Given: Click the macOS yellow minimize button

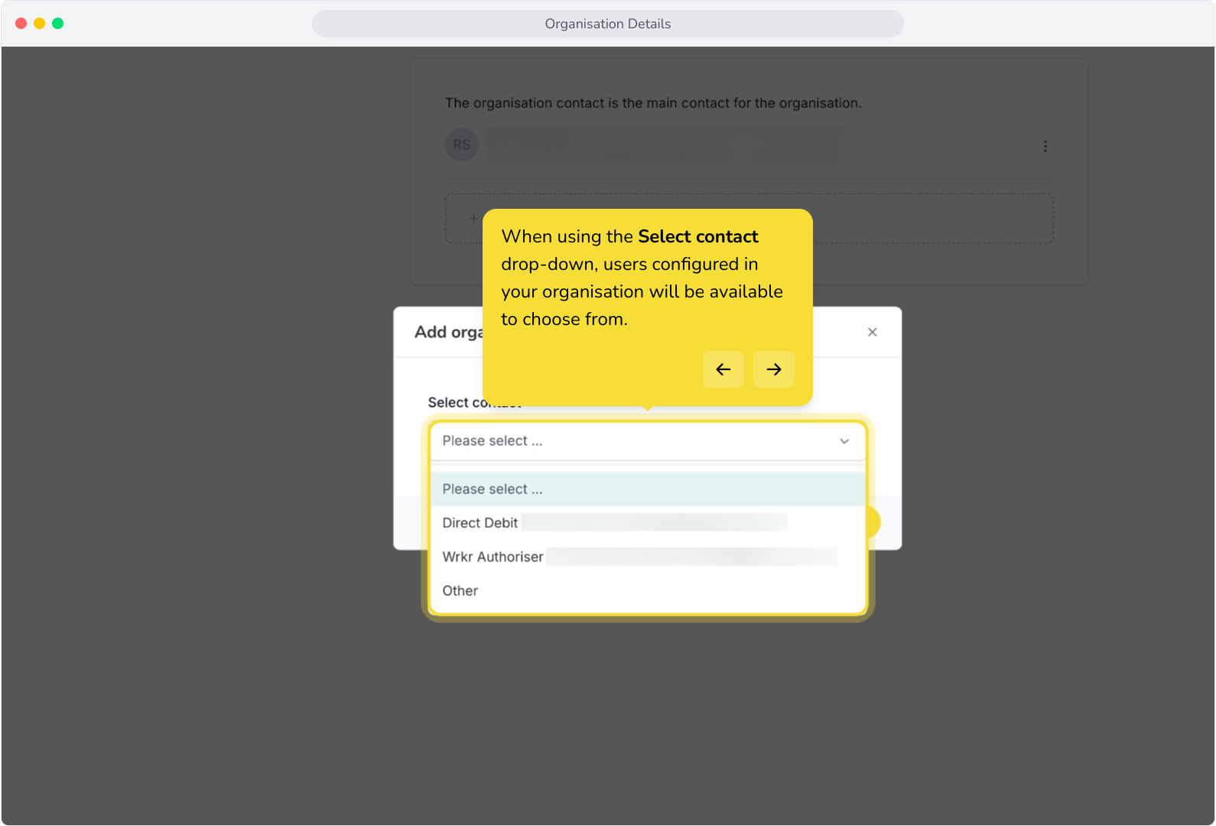Looking at the screenshot, I should point(39,24).
